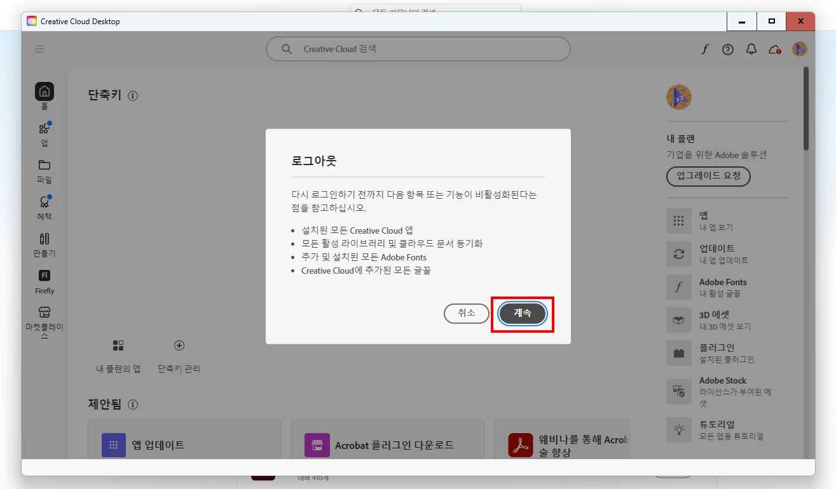836x489 pixels.
Task: Click the right-side vertical scrollbar
Action: tap(806, 108)
